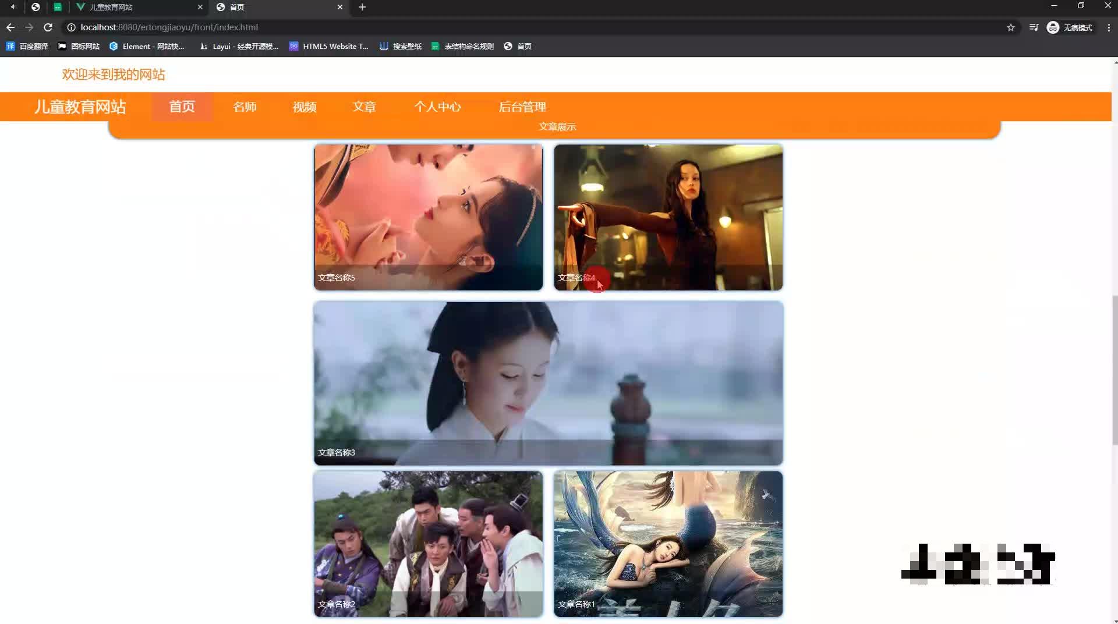Click the 儿童教育网站 site title
Image resolution: width=1118 pixels, height=624 pixels.
pos(80,107)
